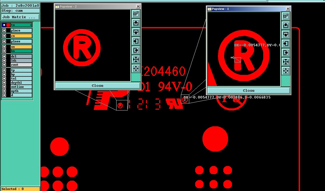Viewport: 325px width, 191px height.
Task: Click red color swatch of ts layer
Action: click(8, 25)
